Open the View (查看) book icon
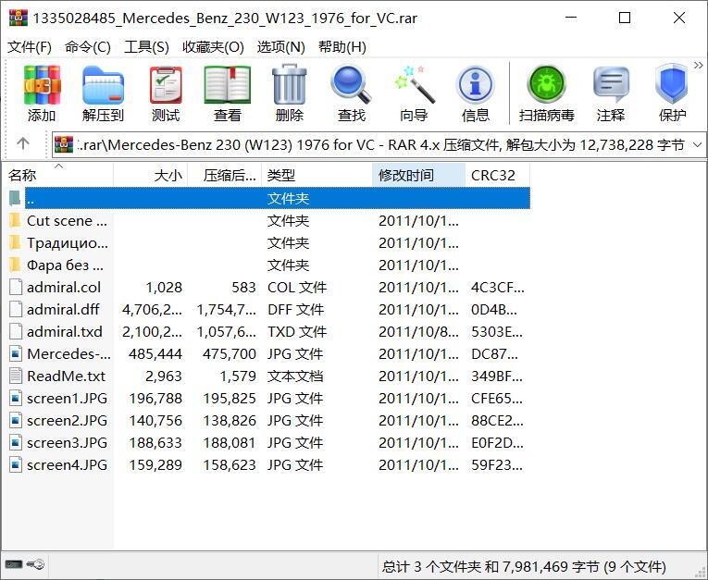This screenshot has width=708, height=580. [227, 93]
